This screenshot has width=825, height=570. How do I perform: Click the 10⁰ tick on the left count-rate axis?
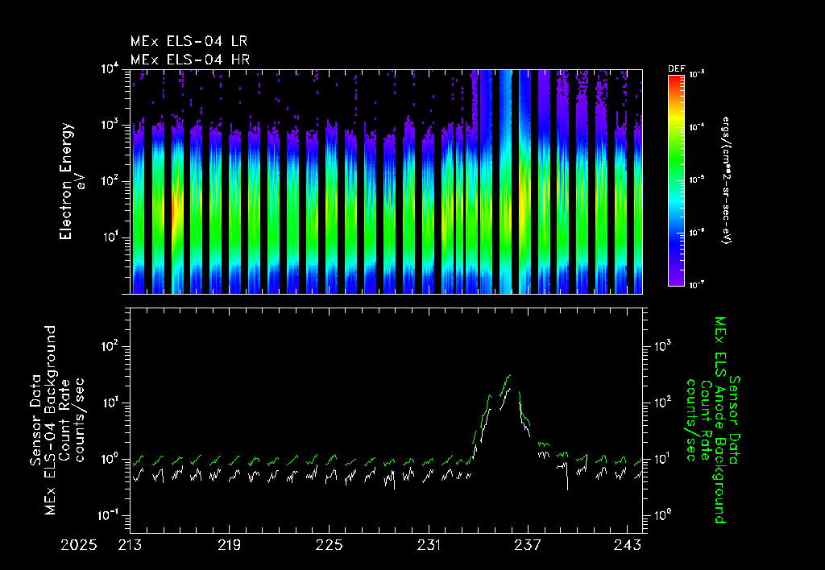click(x=110, y=459)
